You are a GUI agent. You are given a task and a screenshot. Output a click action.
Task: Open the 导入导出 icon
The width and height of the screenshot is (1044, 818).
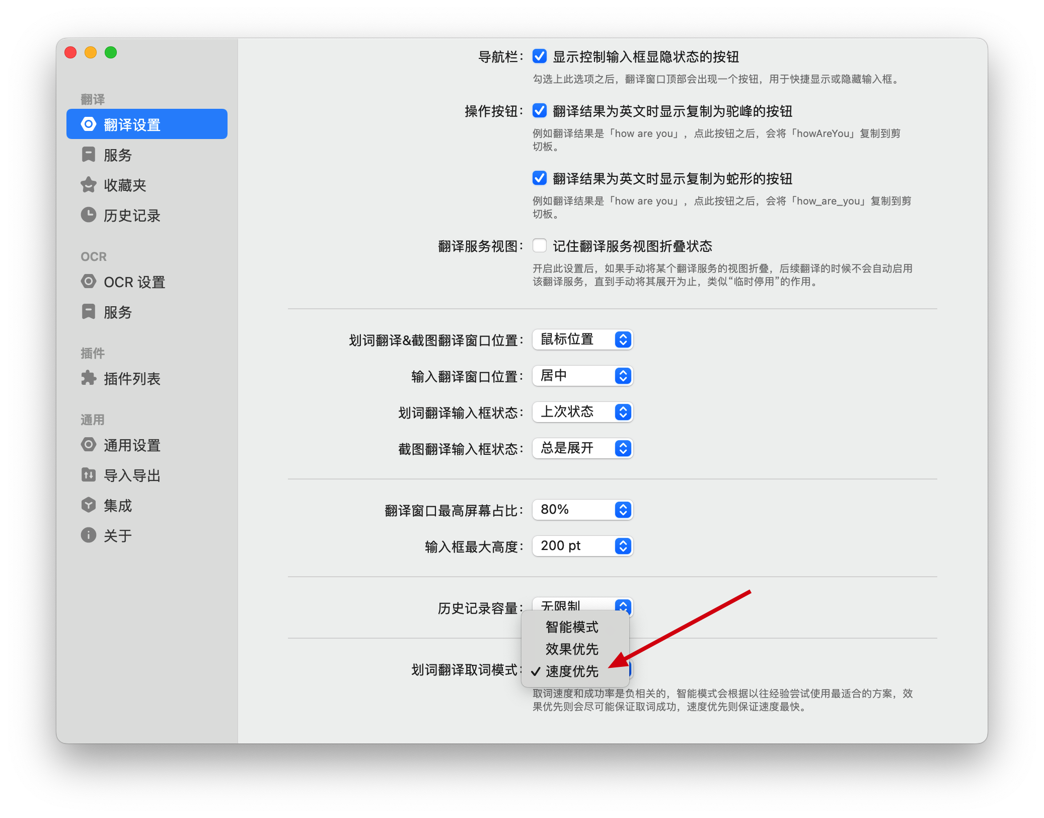[x=88, y=475]
